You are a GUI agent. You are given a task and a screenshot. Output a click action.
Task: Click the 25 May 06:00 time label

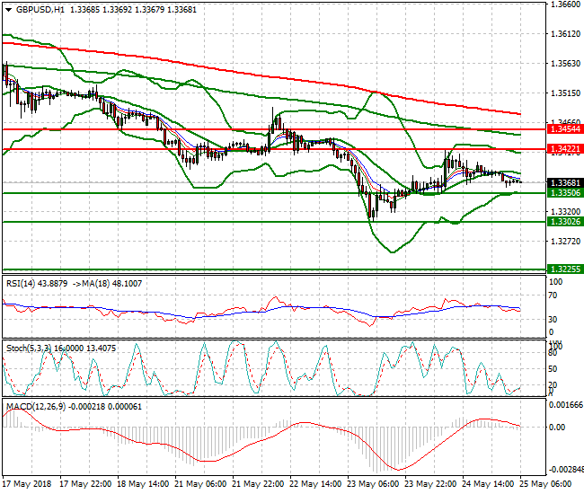tap(545, 484)
